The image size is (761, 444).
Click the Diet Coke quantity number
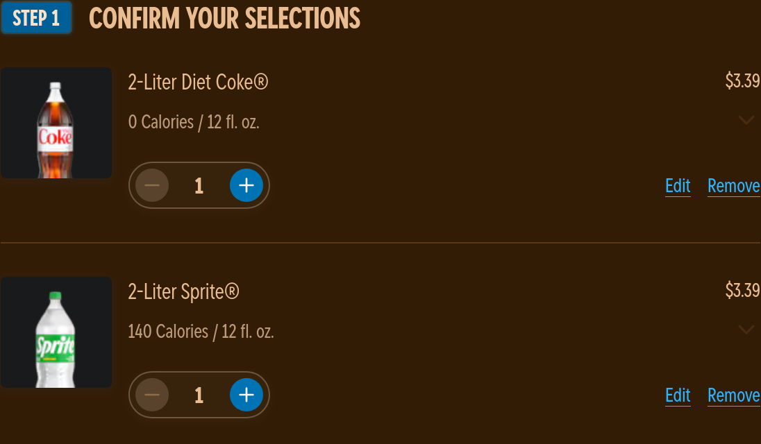(x=199, y=185)
